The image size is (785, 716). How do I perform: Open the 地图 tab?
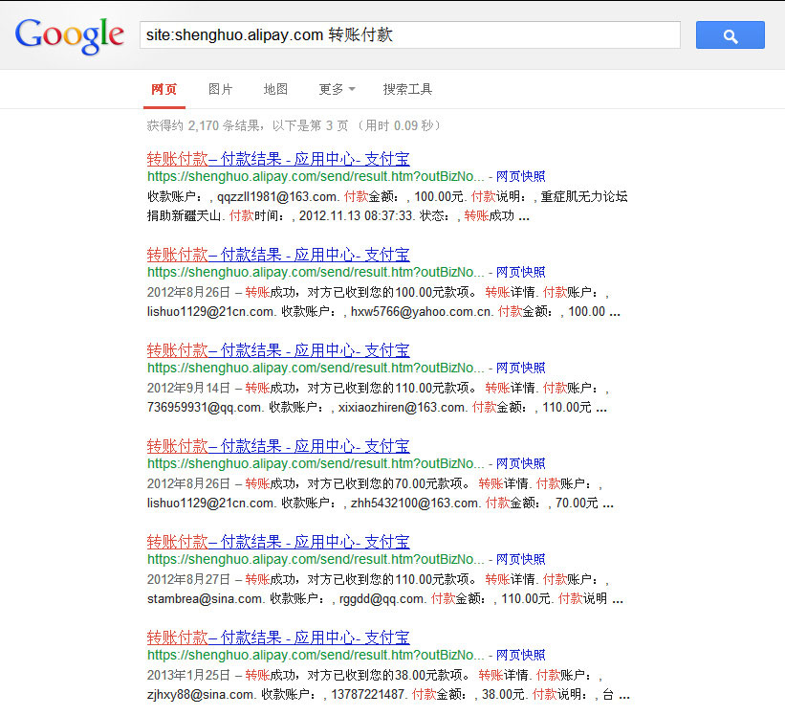click(275, 89)
